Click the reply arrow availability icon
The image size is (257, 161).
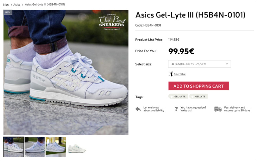138,109
